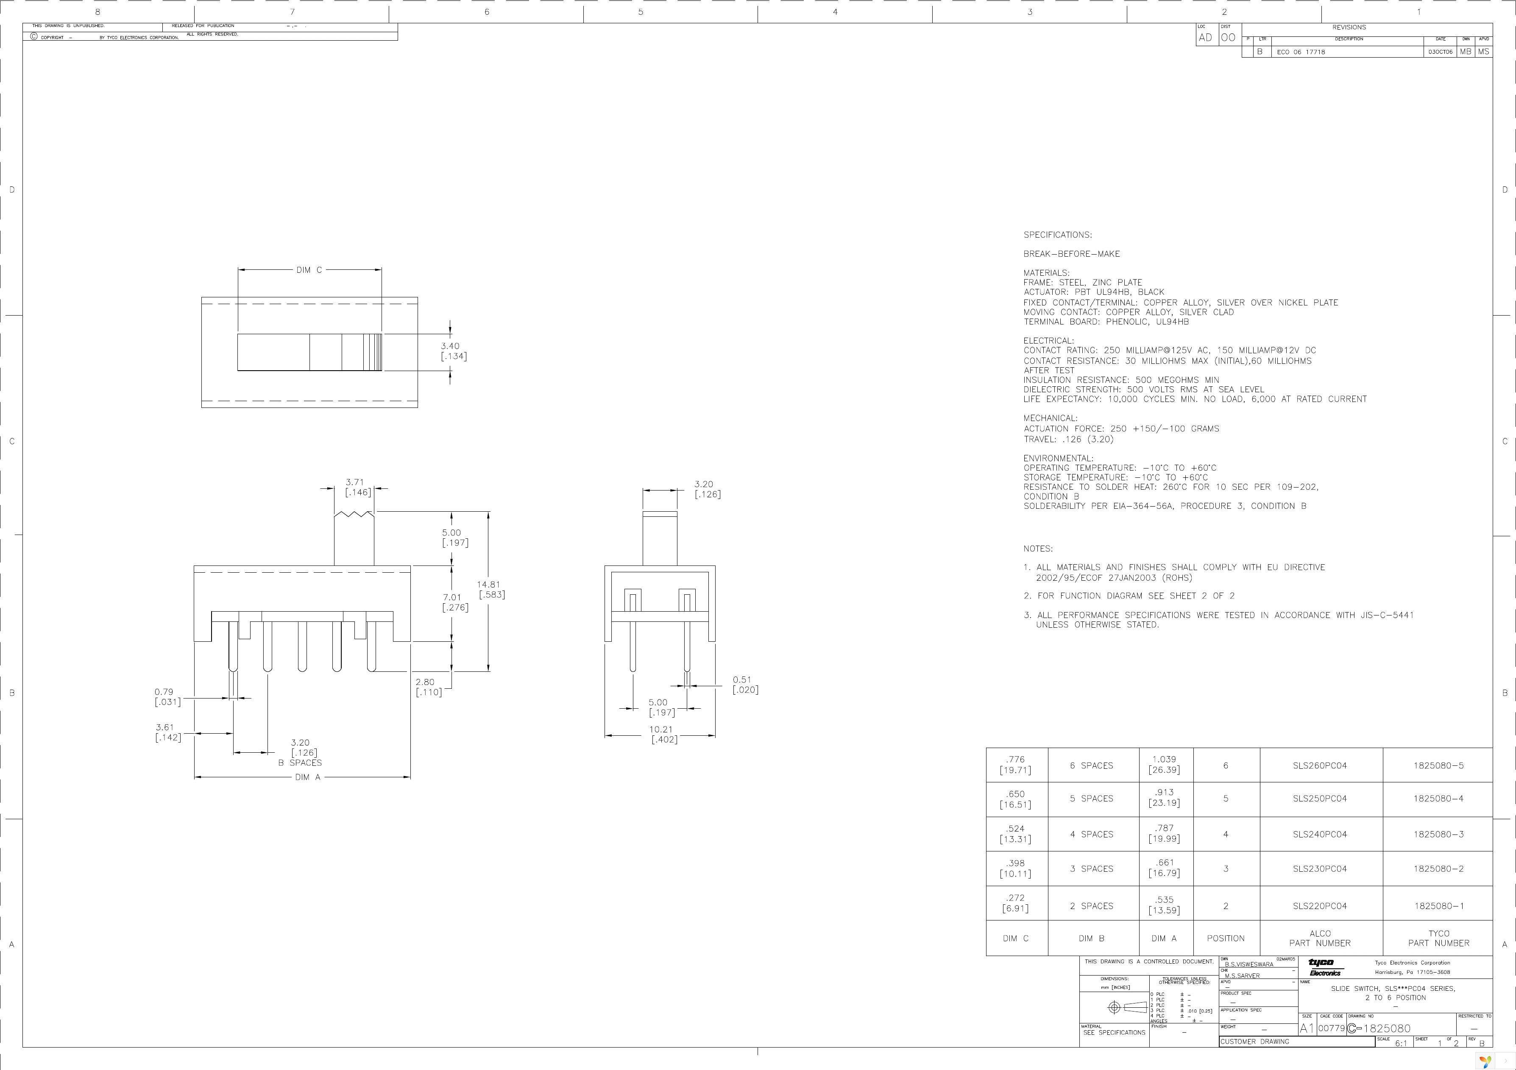Screen dimensions: 1516x1070
Task: Select the 7.01 [.276] dimension
Action: (455, 602)
